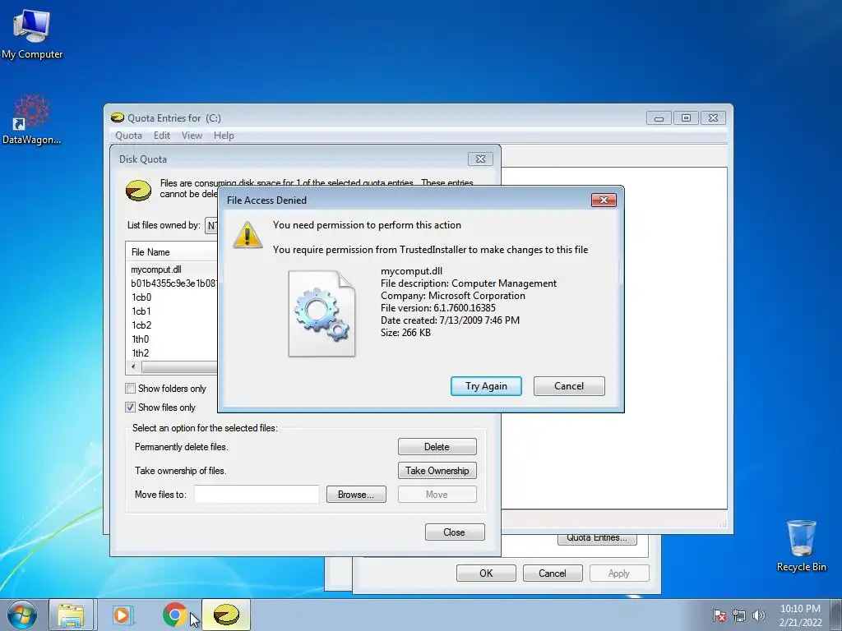Check the clock showing 10:10 PM

[800, 609]
